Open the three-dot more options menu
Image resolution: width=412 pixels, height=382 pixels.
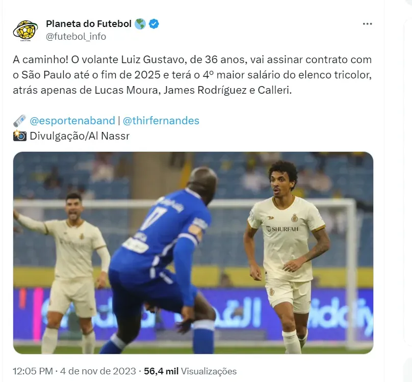coord(367,24)
